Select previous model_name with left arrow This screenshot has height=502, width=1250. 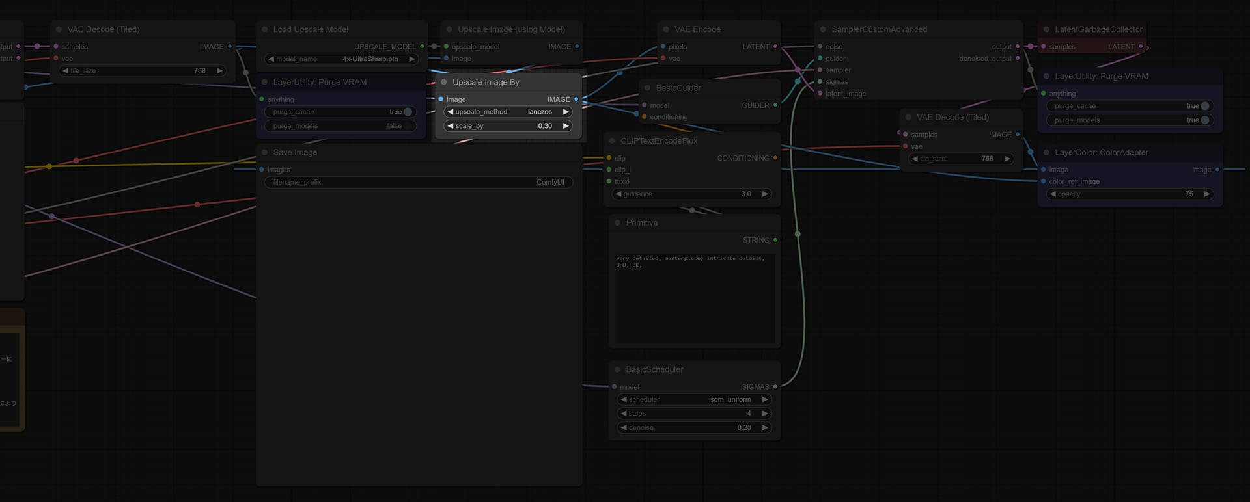click(271, 59)
